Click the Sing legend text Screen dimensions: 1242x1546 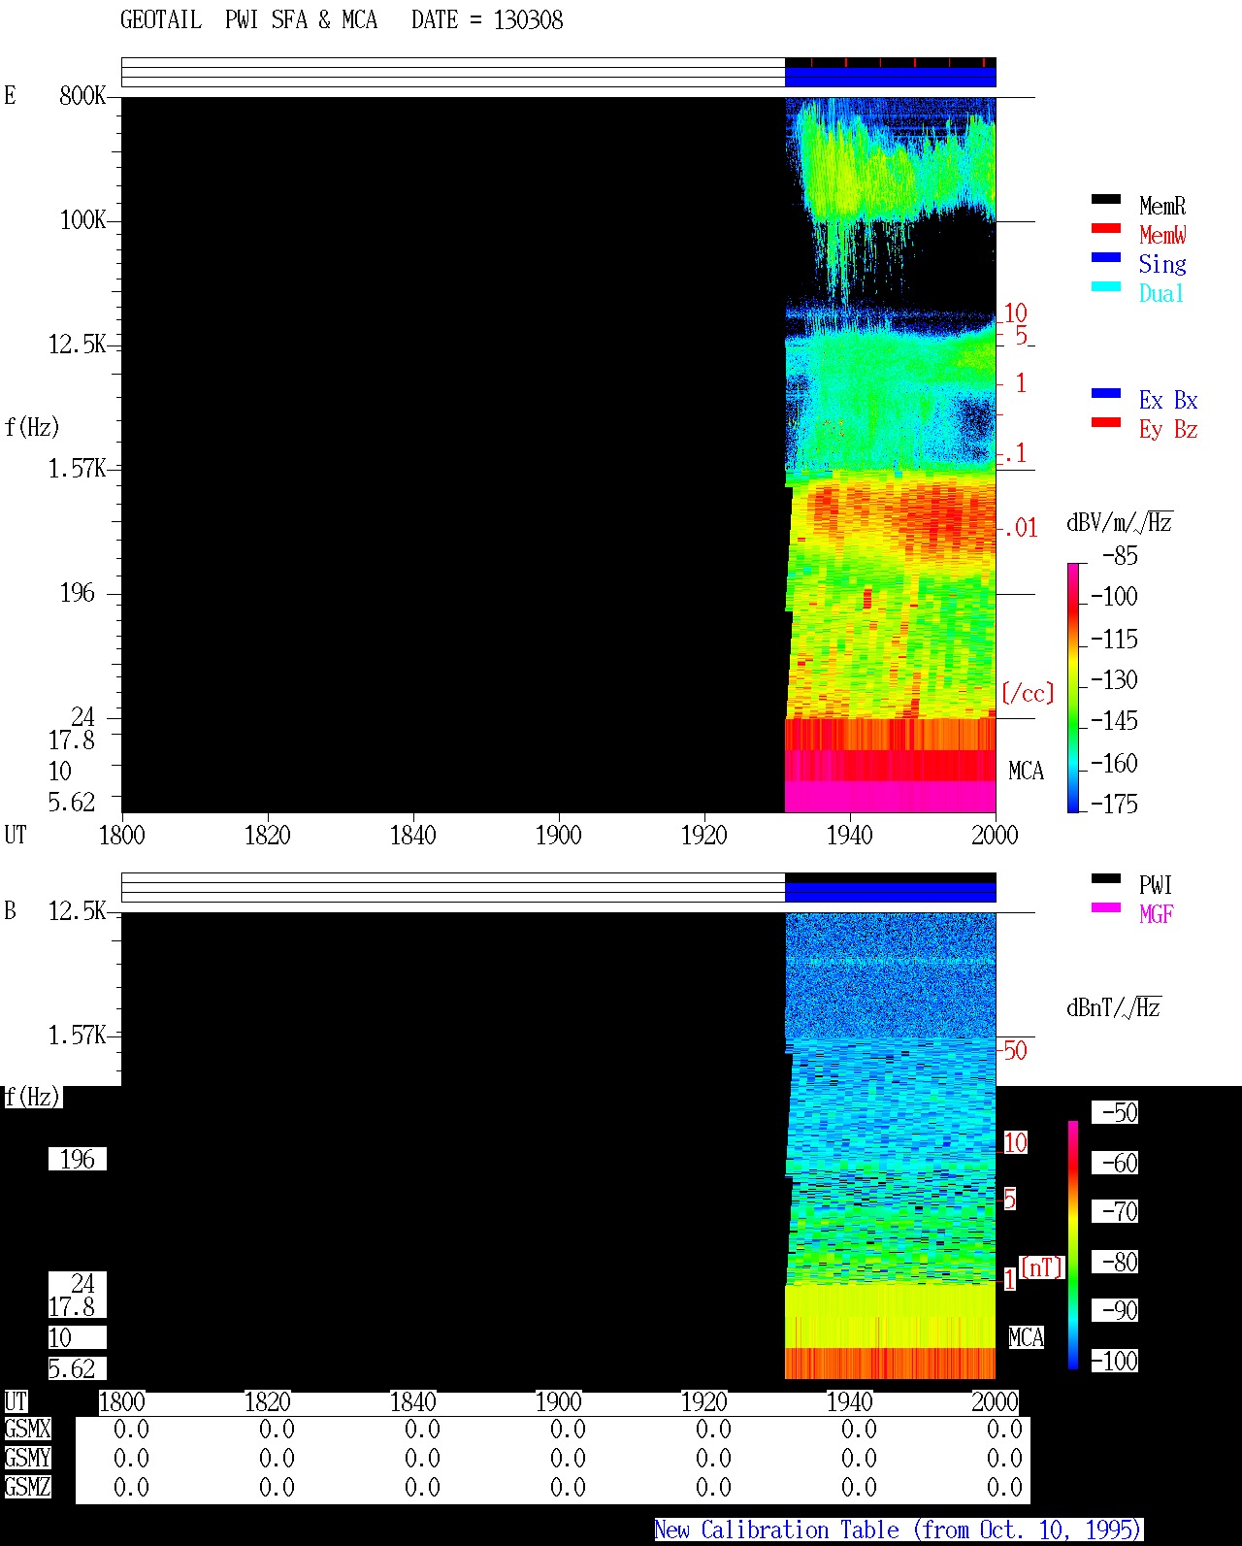click(x=1162, y=264)
